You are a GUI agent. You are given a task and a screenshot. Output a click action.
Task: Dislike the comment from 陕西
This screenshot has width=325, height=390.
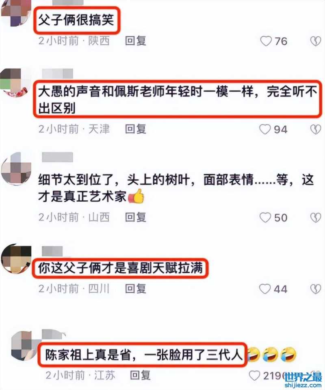[316, 41]
